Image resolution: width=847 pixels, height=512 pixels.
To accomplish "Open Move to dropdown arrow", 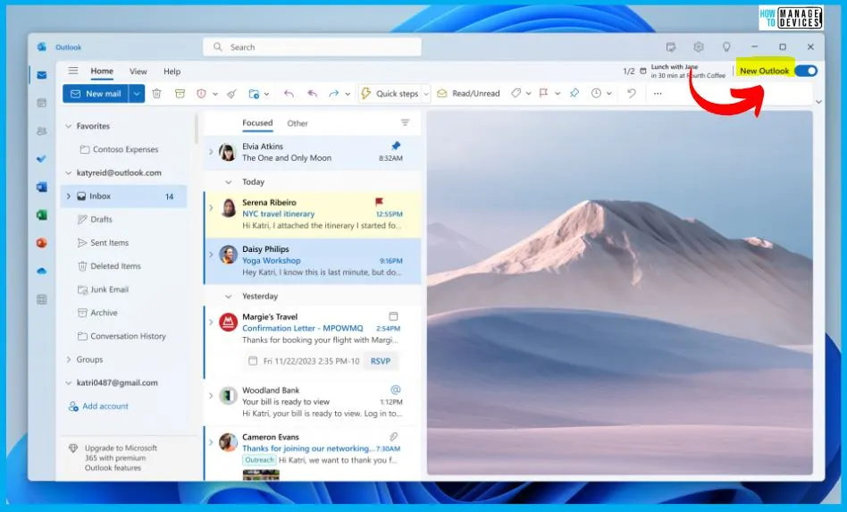I will click(267, 94).
